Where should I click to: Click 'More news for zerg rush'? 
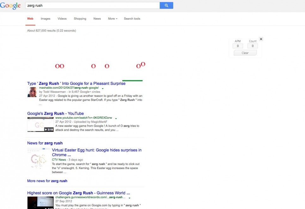point(47,181)
